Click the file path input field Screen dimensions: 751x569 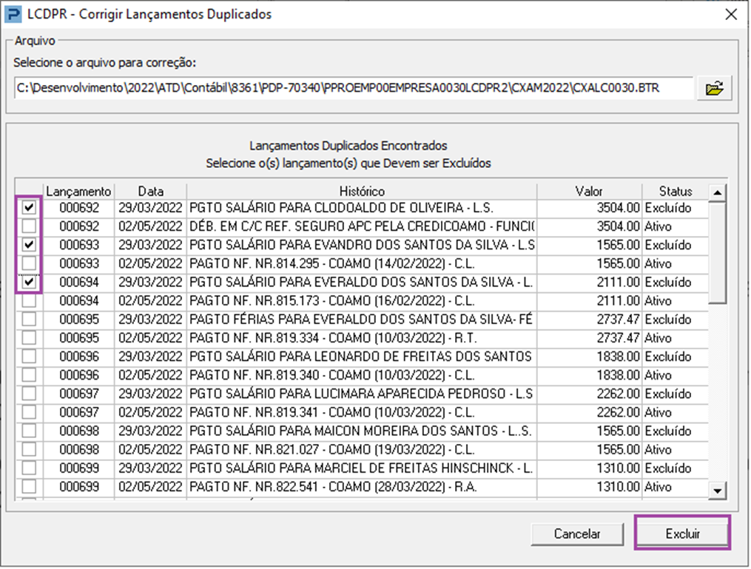click(354, 88)
